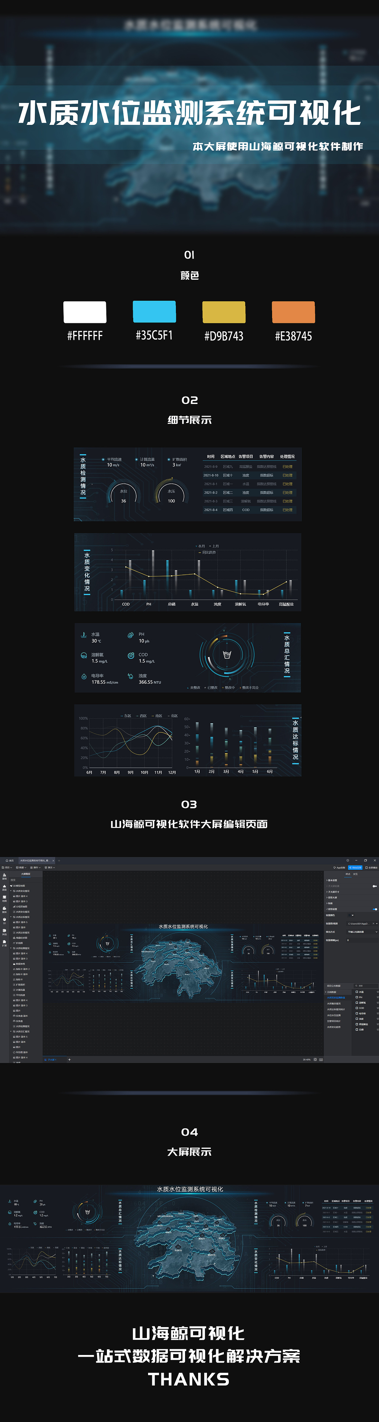Open the 操作 menu
379x1422 pixels.
(x=36, y=868)
